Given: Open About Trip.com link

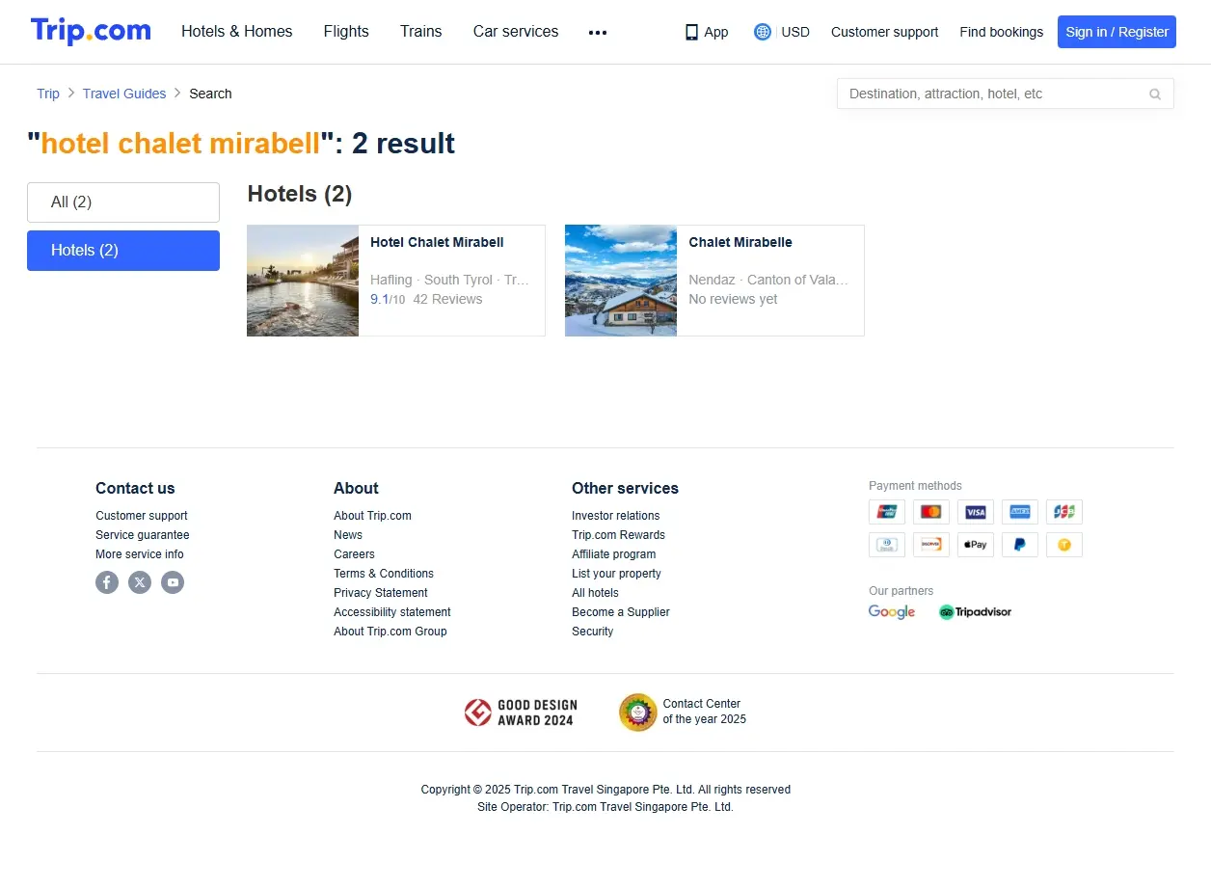Looking at the screenshot, I should (x=372, y=516).
